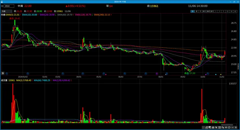Switch to the weekly 週 timeframe tab
The image size is (240, 130).
(x=197, y=11)
